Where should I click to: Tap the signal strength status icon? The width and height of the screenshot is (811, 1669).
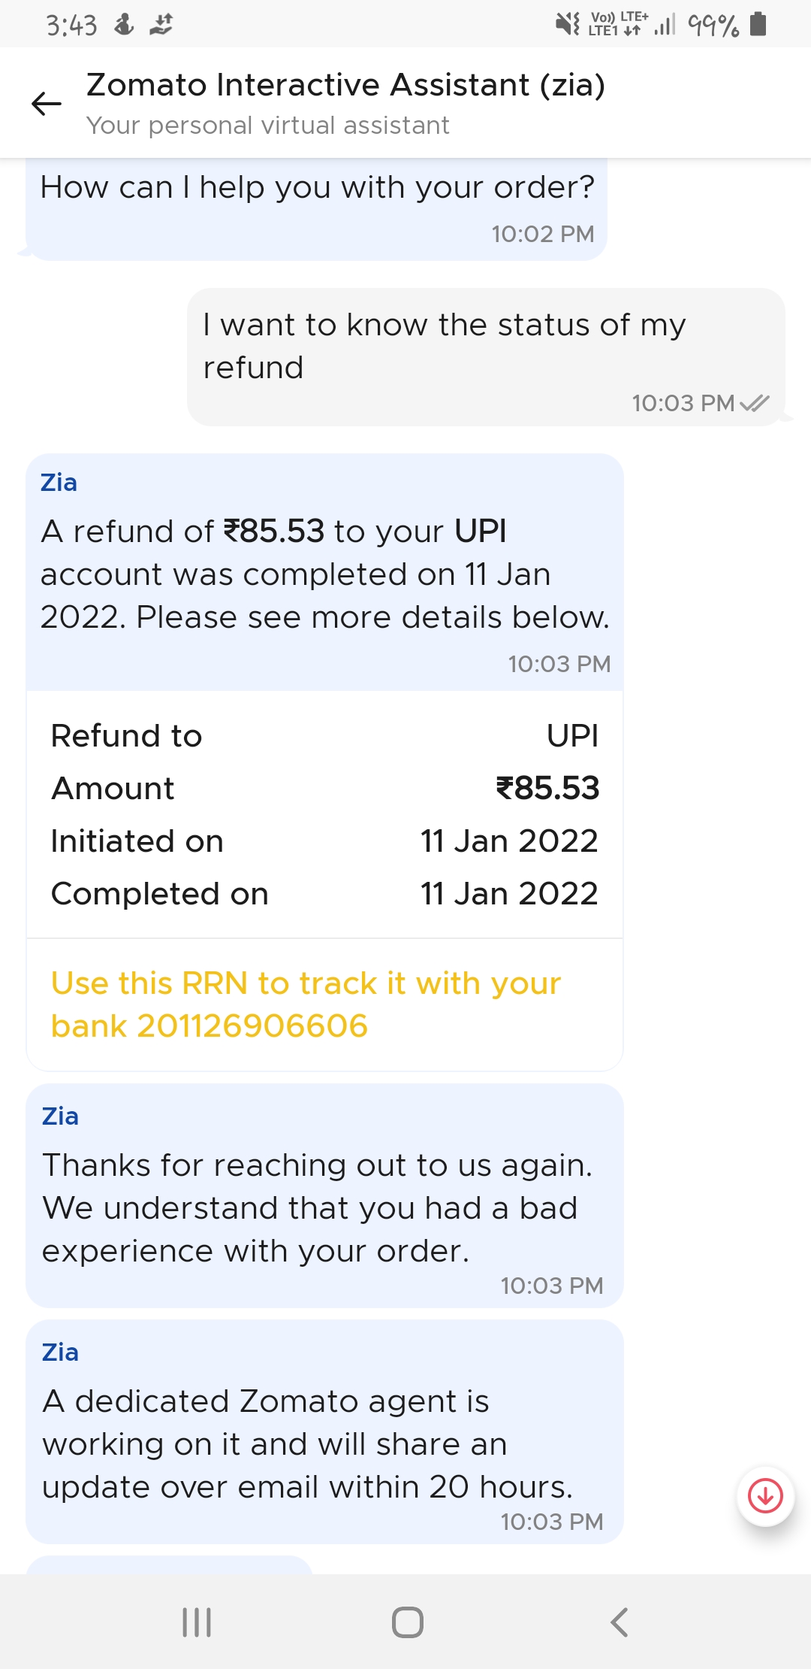[x=664, y=26]
